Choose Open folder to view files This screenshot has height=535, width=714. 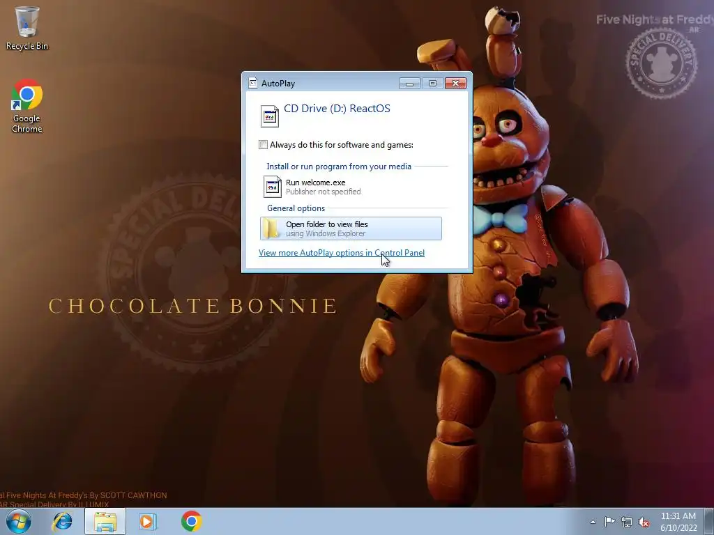[351, 228]
